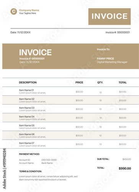The width and height of the screenshot is (139, 192).
Task: Select the white 'Invoice #: 00000001' inside the tan banner
Action: [x=32, y=59]
